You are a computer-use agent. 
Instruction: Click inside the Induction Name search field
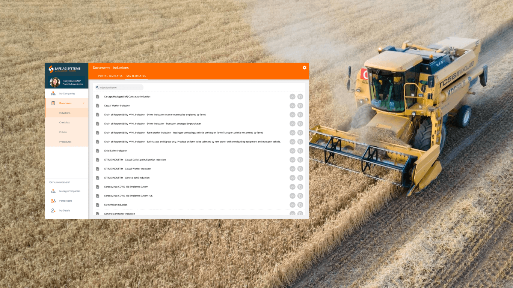click(x=120, y=87)
